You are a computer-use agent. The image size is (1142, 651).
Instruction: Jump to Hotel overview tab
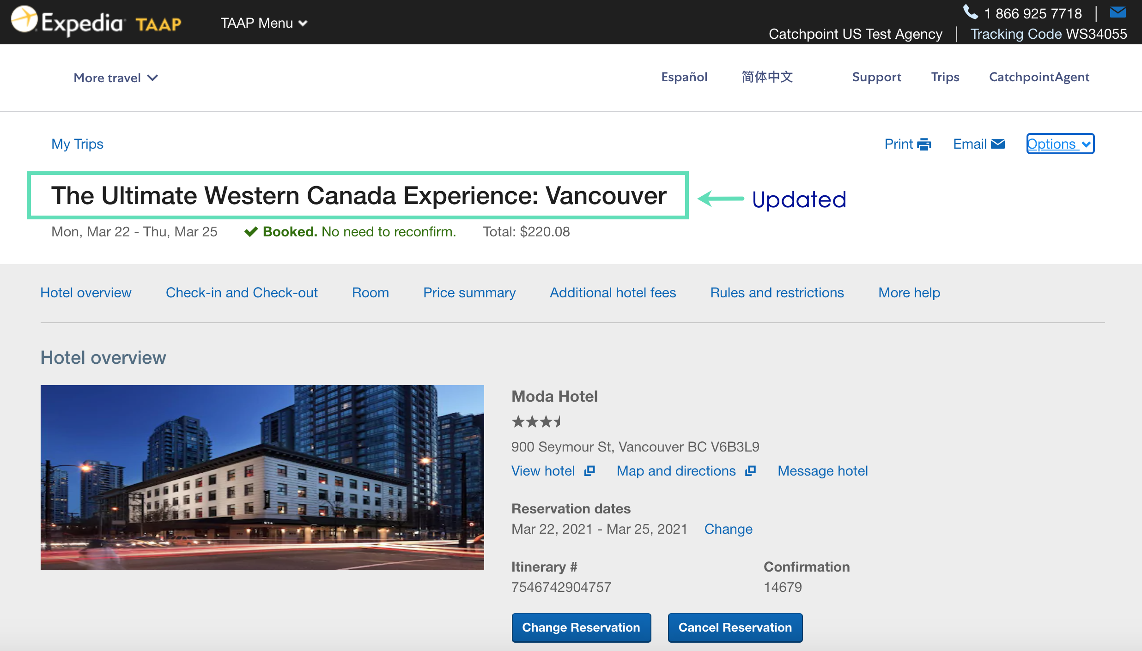coord(86,293)
